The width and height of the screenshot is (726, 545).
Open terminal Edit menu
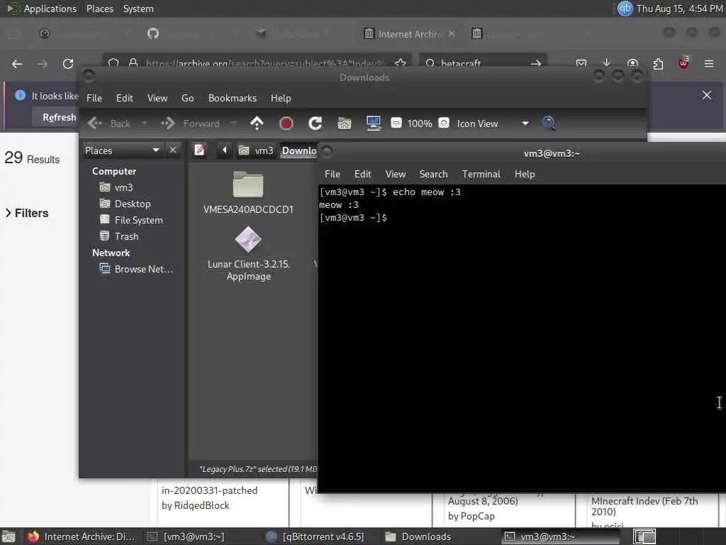(x=362, y=175)
